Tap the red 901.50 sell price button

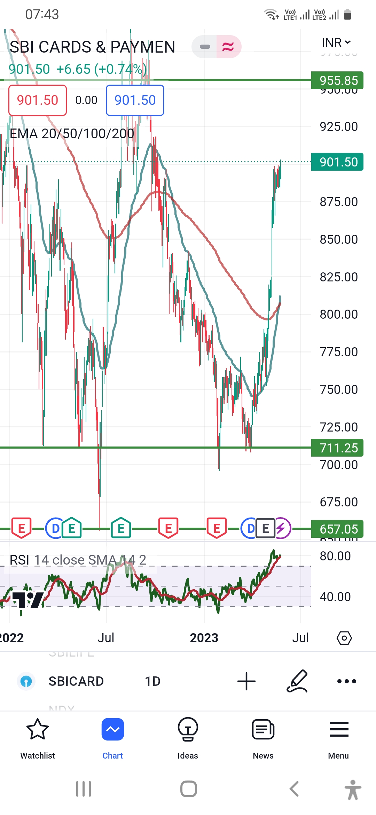(x=38, y=100)
